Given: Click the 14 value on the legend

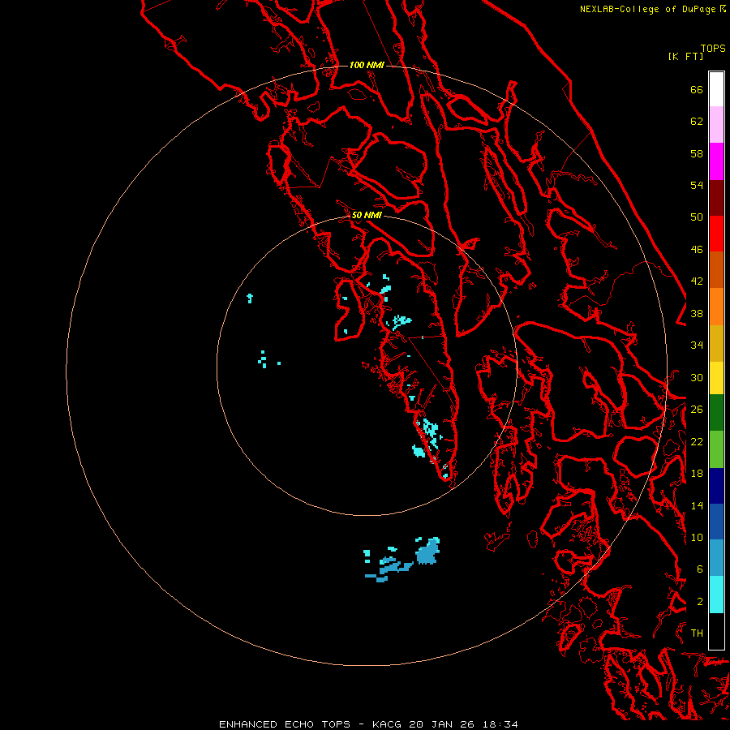Looking at the screenshot, I should pos(697,505).
